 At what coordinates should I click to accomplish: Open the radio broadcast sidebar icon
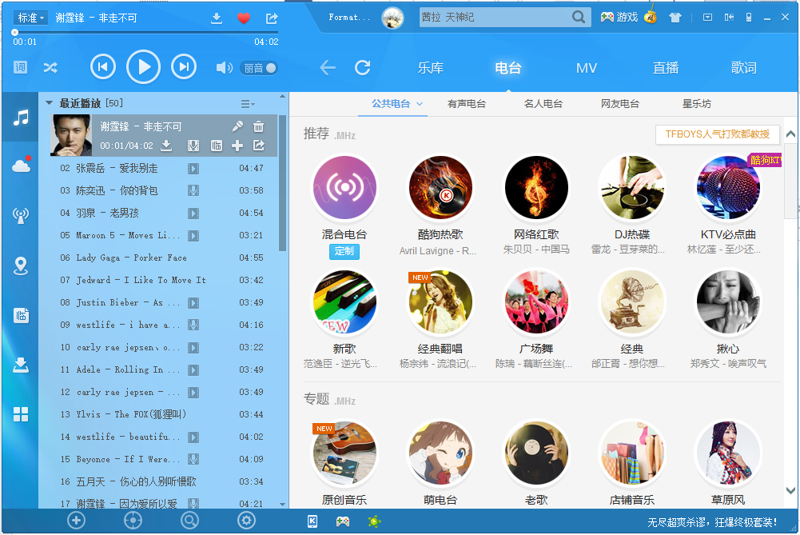pos(21,215)
